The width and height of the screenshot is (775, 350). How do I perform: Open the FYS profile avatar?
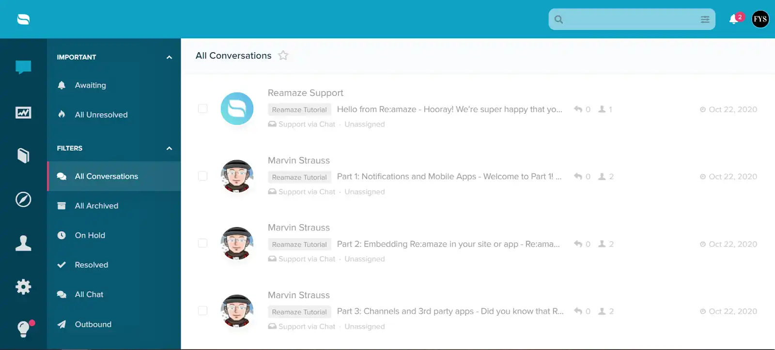[760, 19]
